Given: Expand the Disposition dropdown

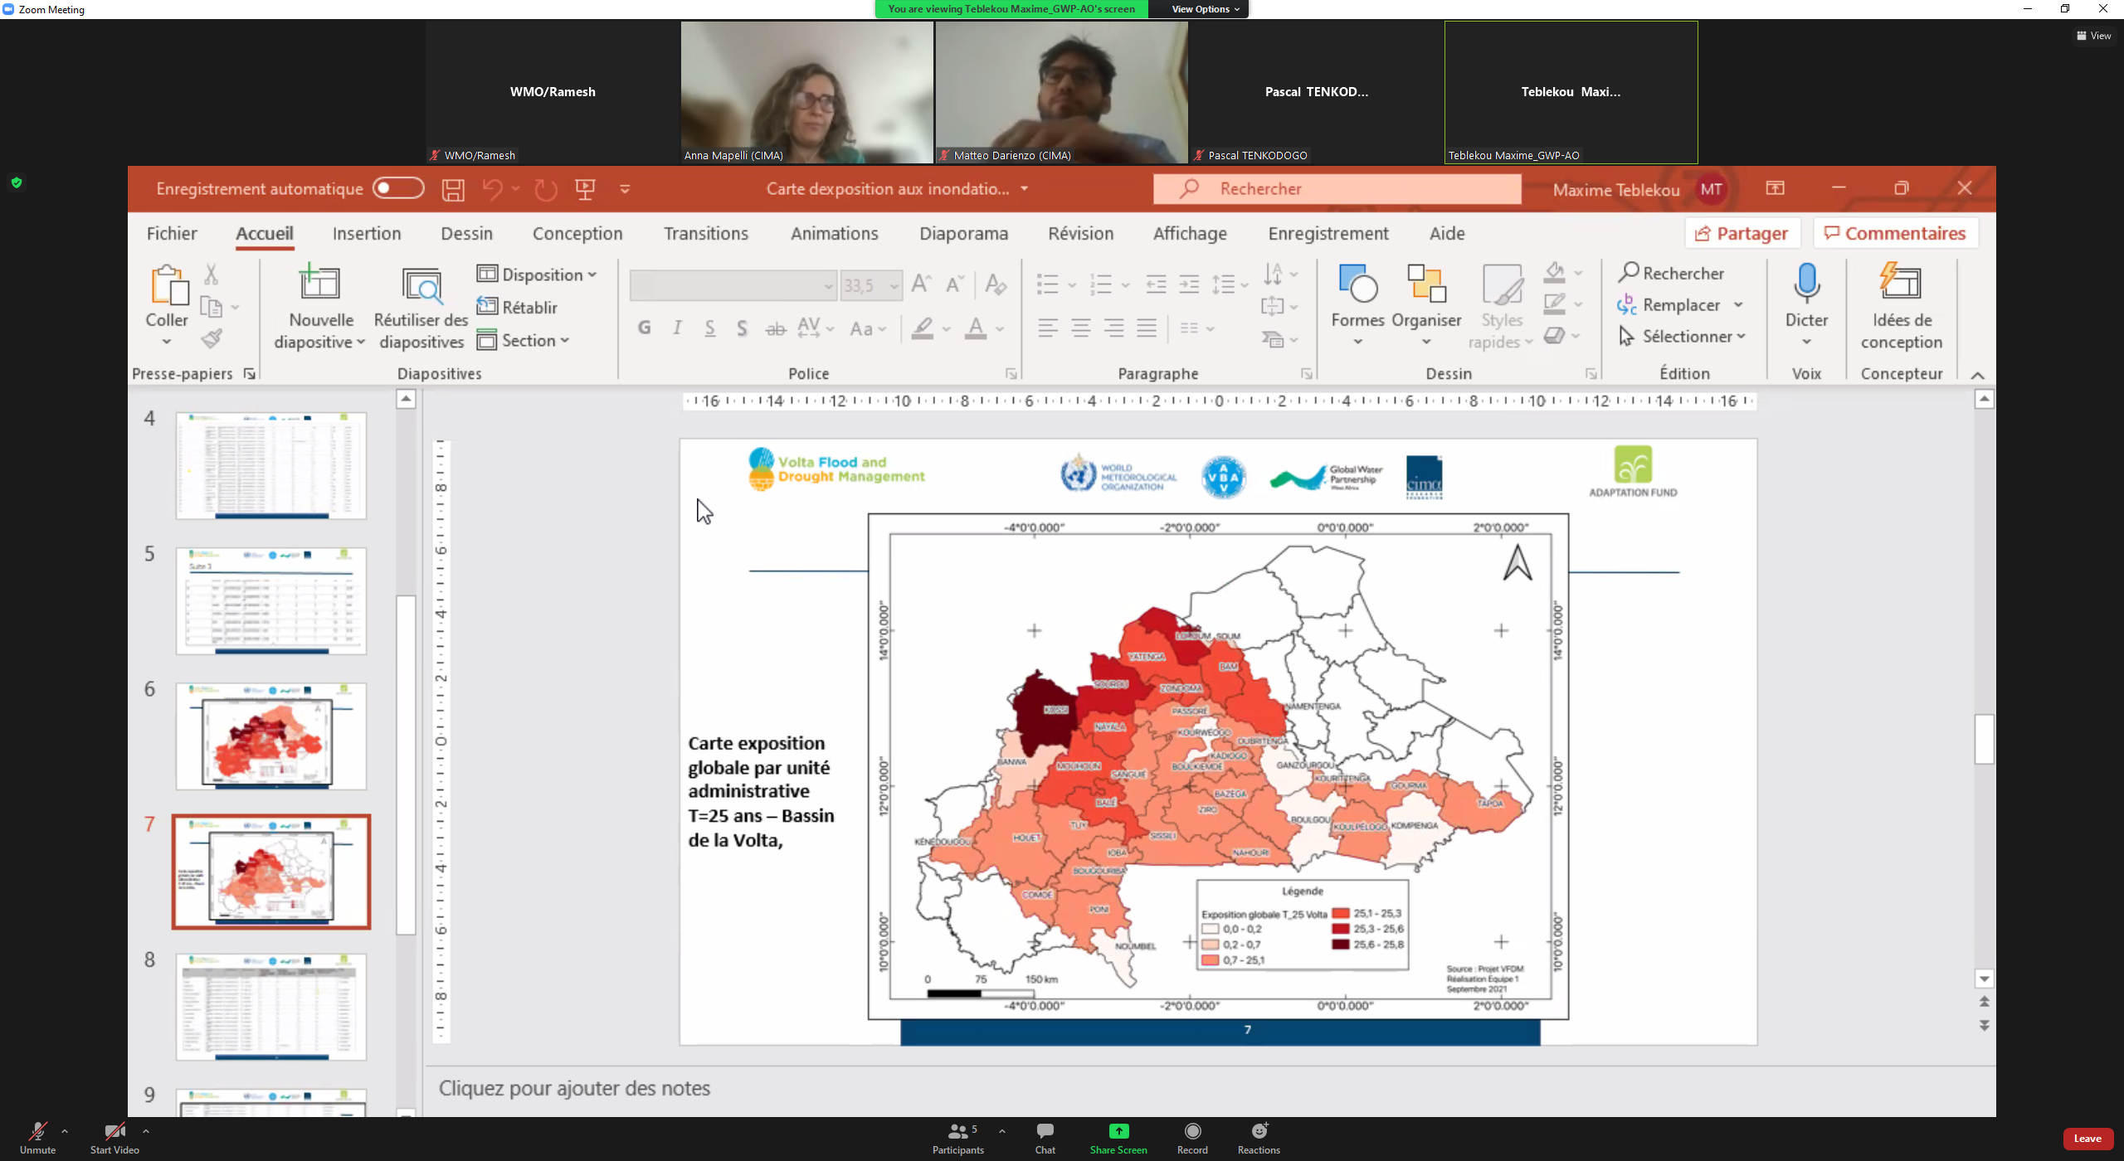Looking at the screenshot, I should tap(537, 274).
